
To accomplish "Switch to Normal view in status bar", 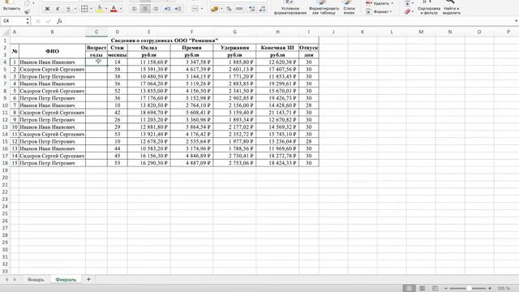I will 409,289.
